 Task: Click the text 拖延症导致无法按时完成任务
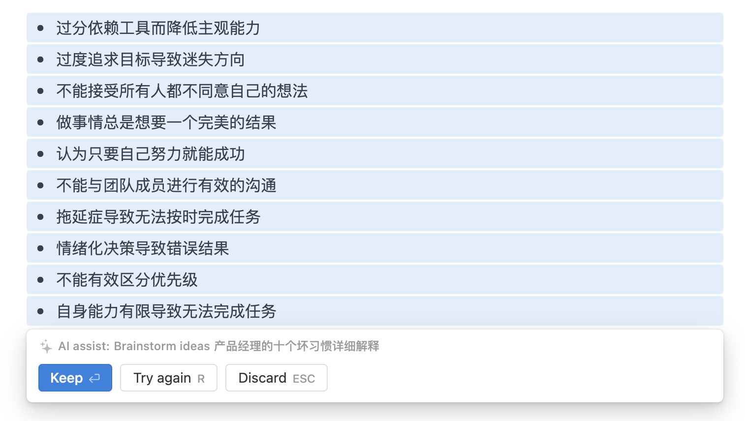point(158,217)
